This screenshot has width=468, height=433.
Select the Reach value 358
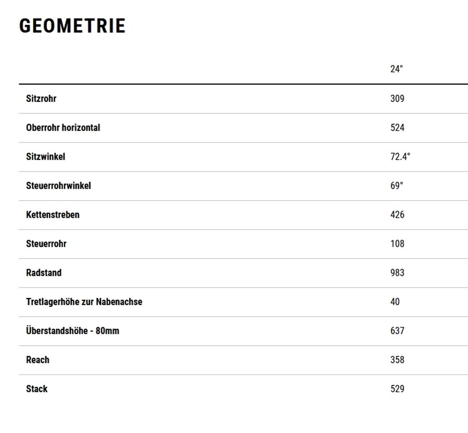point(397,360)
